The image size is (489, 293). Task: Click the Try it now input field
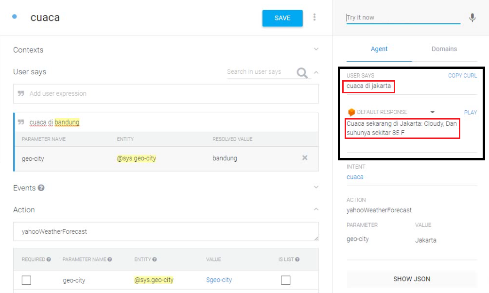click(x=403, y=18)
